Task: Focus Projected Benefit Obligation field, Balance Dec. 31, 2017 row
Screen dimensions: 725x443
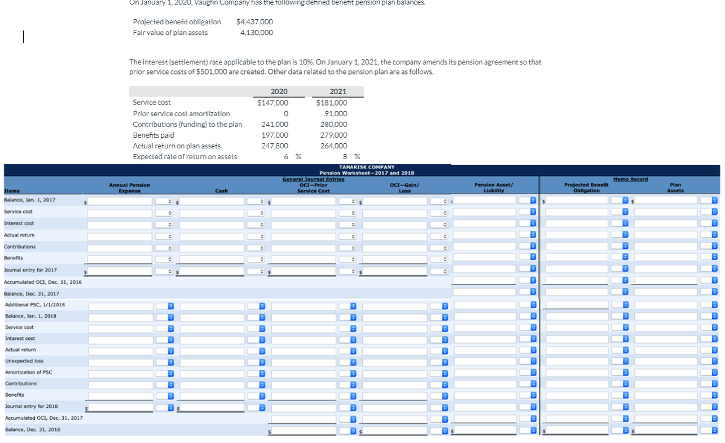Action: pyautogui.click(x=577, y=292)
